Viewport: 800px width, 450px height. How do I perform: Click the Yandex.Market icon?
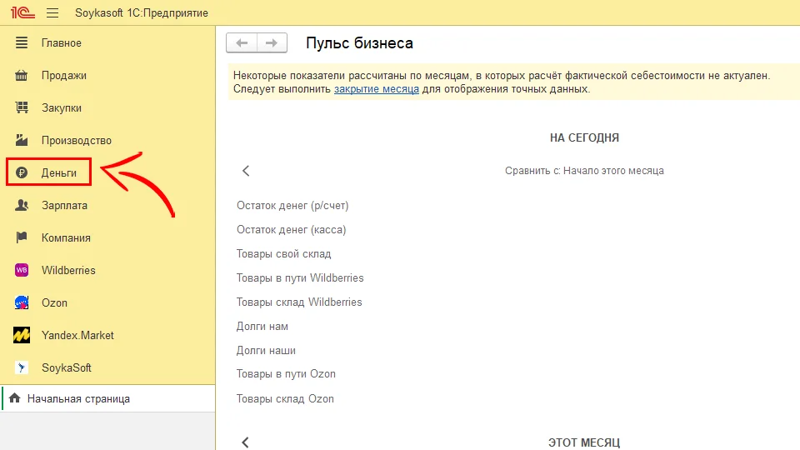click(x=22, y=335)
